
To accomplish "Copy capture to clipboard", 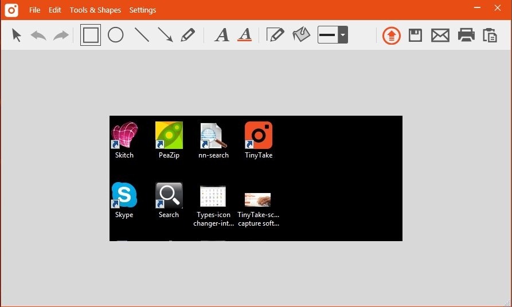I will tap(490, 36).
